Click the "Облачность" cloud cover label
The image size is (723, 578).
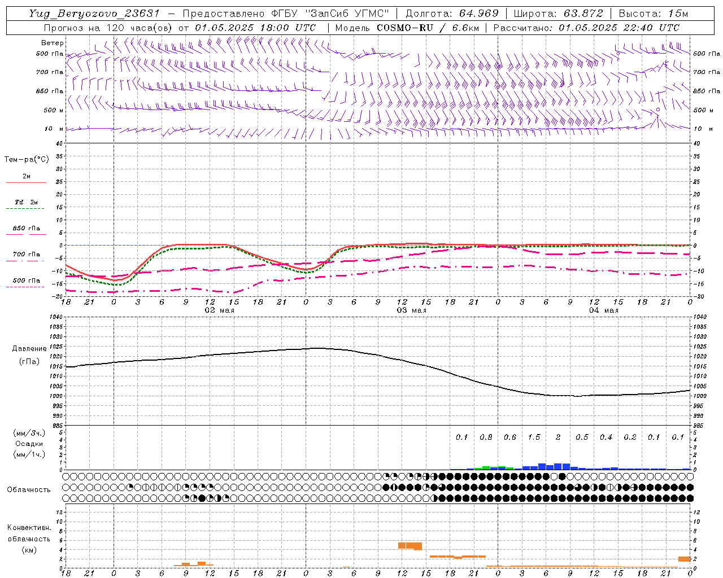pos(29,490)
